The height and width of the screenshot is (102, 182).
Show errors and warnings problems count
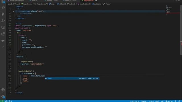pos(9,101)
